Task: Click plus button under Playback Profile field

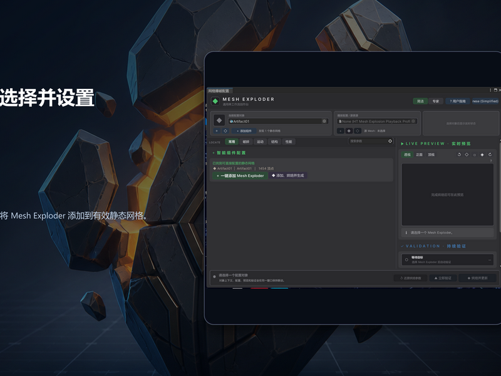Action: point(341,131)
